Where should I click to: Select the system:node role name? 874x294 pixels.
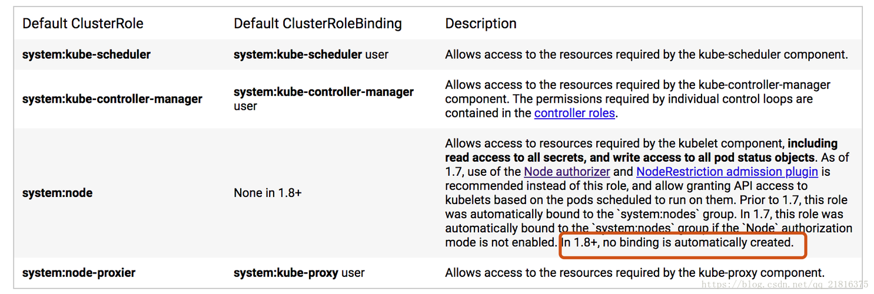57,193
